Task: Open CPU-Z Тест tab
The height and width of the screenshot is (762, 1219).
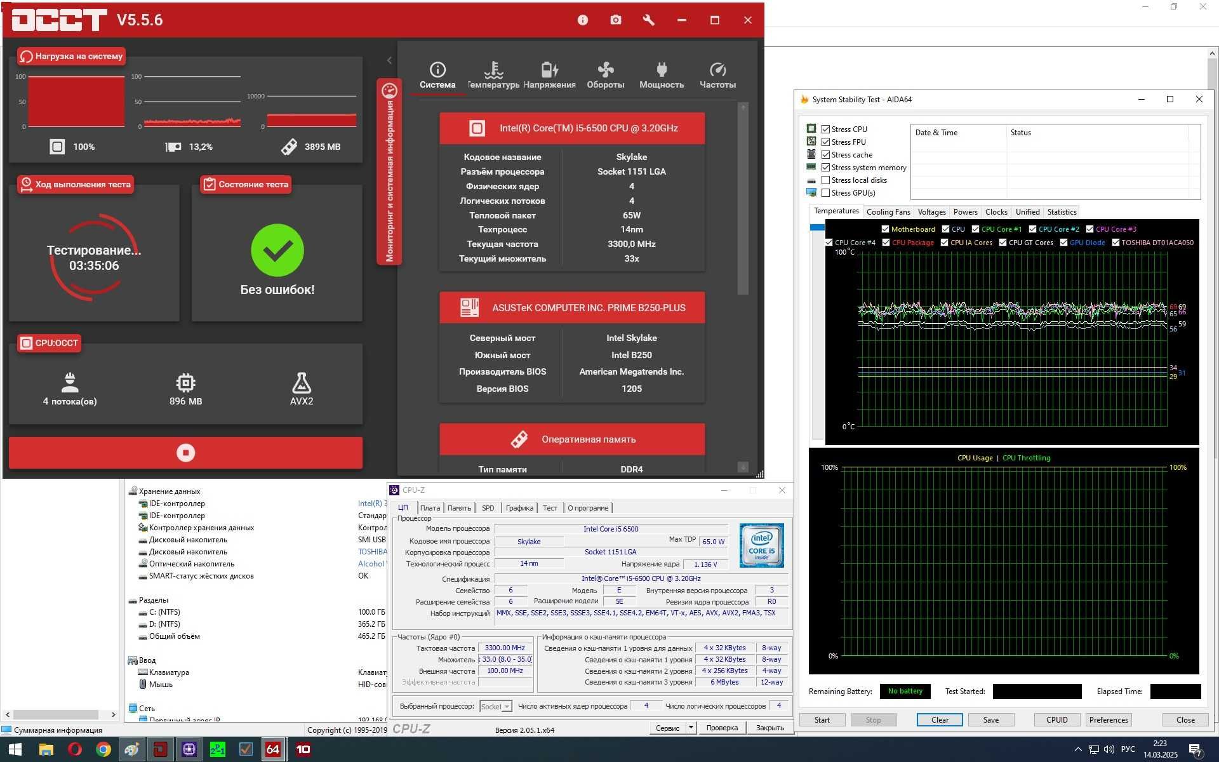Action: coord(550,508)
